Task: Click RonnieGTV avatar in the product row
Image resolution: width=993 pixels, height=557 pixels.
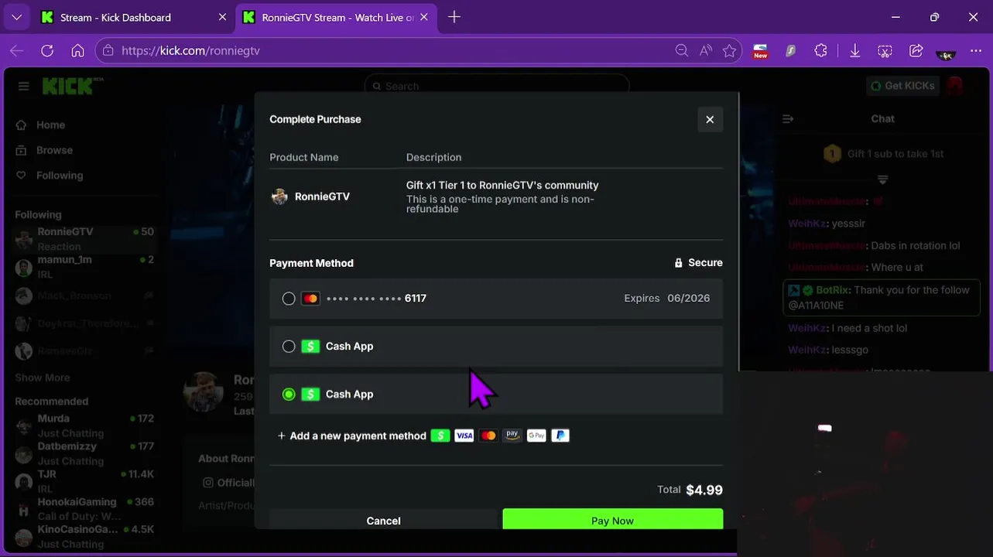Action: [279, 196]
